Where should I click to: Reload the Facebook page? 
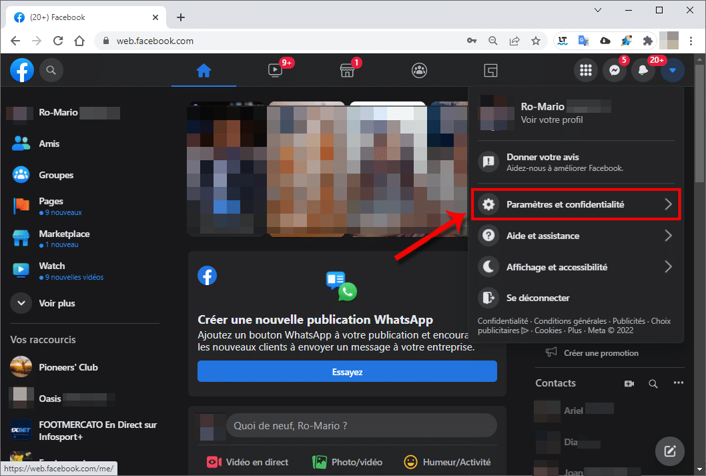[58, 41]
